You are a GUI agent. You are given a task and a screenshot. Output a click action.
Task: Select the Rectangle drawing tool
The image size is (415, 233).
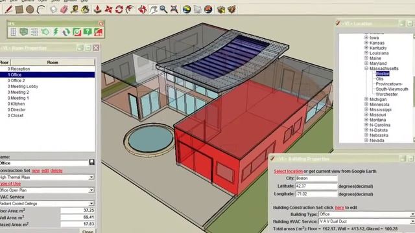pyautogui.click(x=19, y=10)
